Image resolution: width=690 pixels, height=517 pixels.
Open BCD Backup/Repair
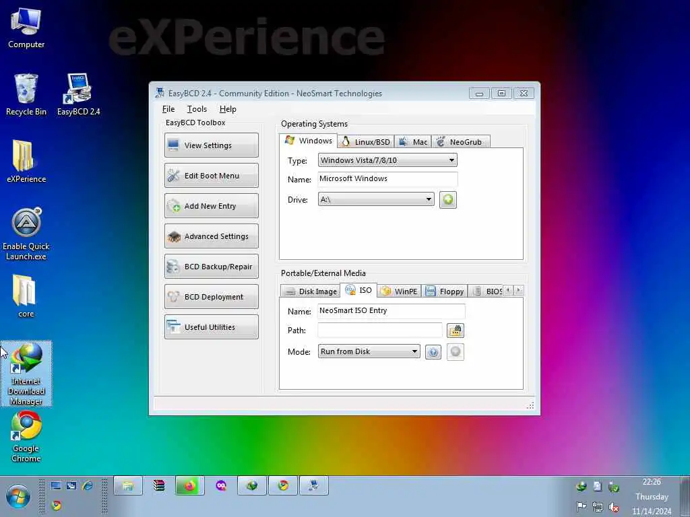[211, 267]
